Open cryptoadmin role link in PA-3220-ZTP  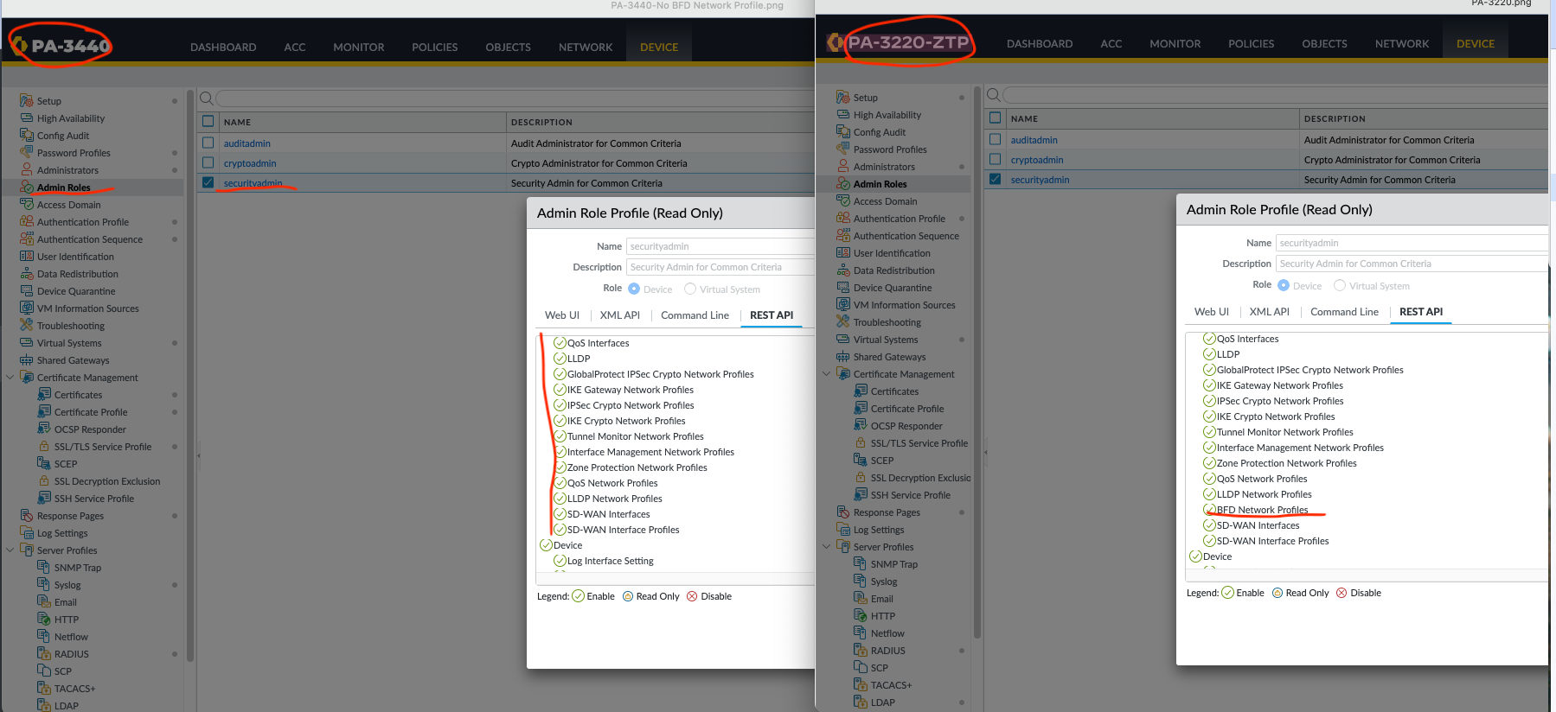click(x=1037, y=160)
